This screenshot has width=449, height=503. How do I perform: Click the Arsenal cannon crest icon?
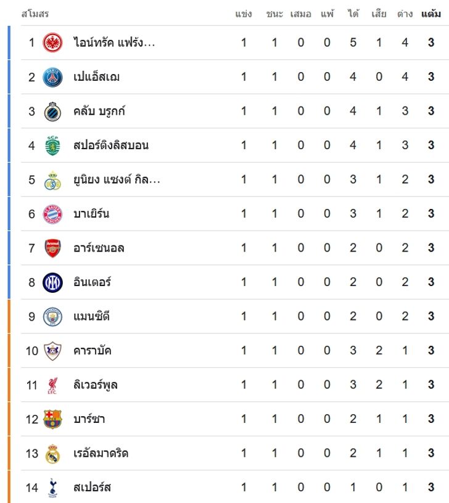tap(52, 248)
